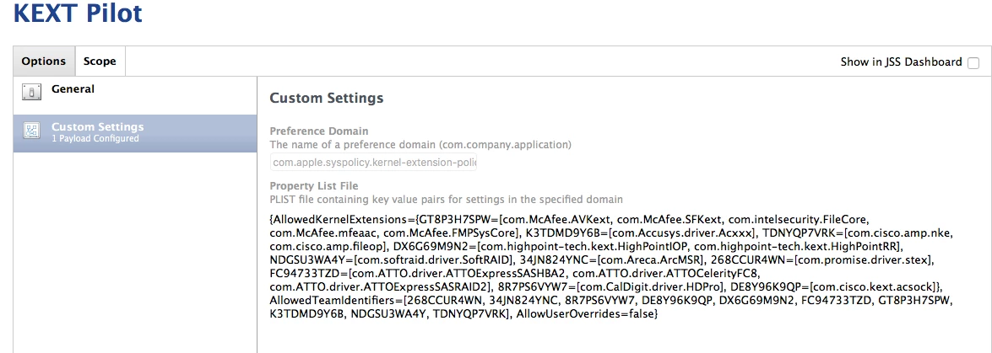Image resolution: width=992 pixels, height=353 pixels.
Task: Select the Options tab
Action: click(x=44, y=62)
